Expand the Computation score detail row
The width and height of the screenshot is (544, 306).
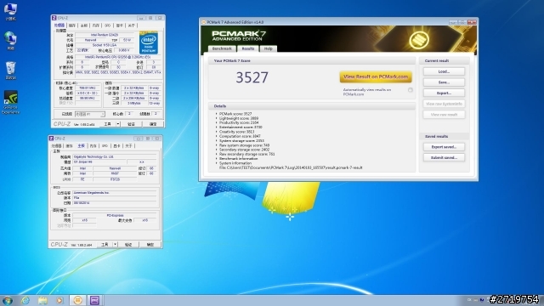point(217,136)
